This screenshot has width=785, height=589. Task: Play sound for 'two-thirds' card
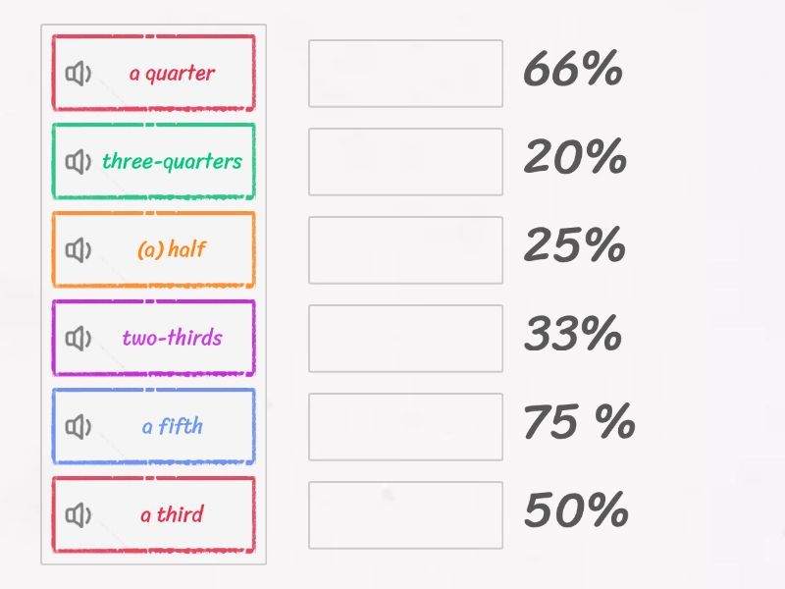click(78, 339)
